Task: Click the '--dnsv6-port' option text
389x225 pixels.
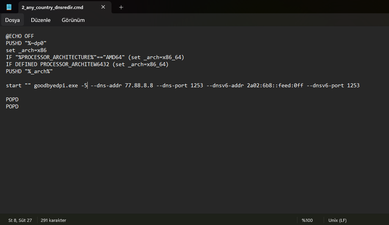Action: [325, 86]
